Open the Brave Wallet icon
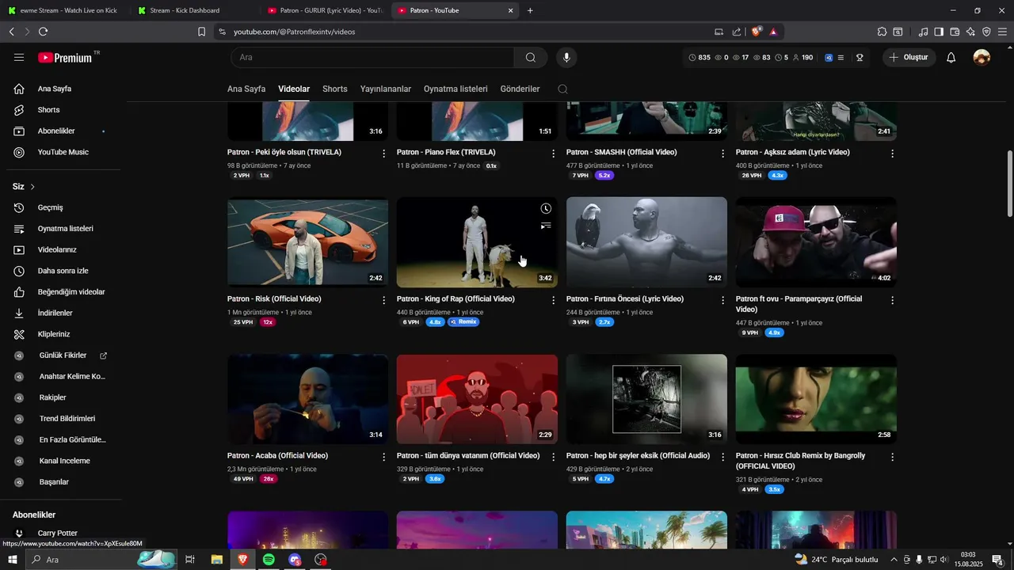 click(955, 32)
